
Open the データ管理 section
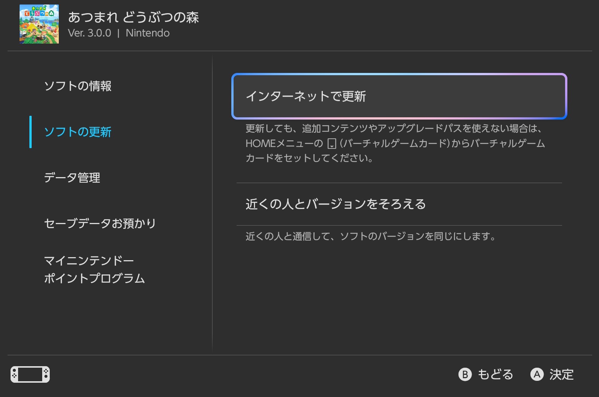tap(72, 177)
